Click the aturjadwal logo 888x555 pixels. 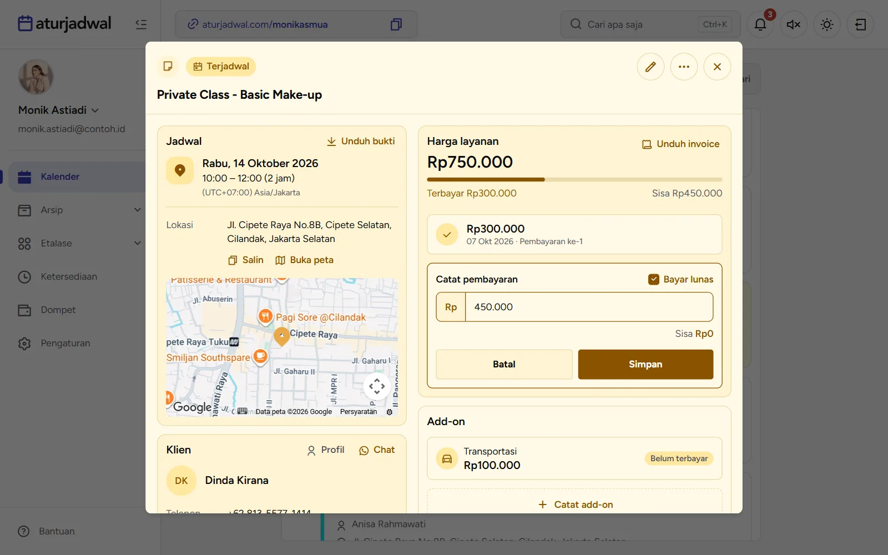(64, 24)
